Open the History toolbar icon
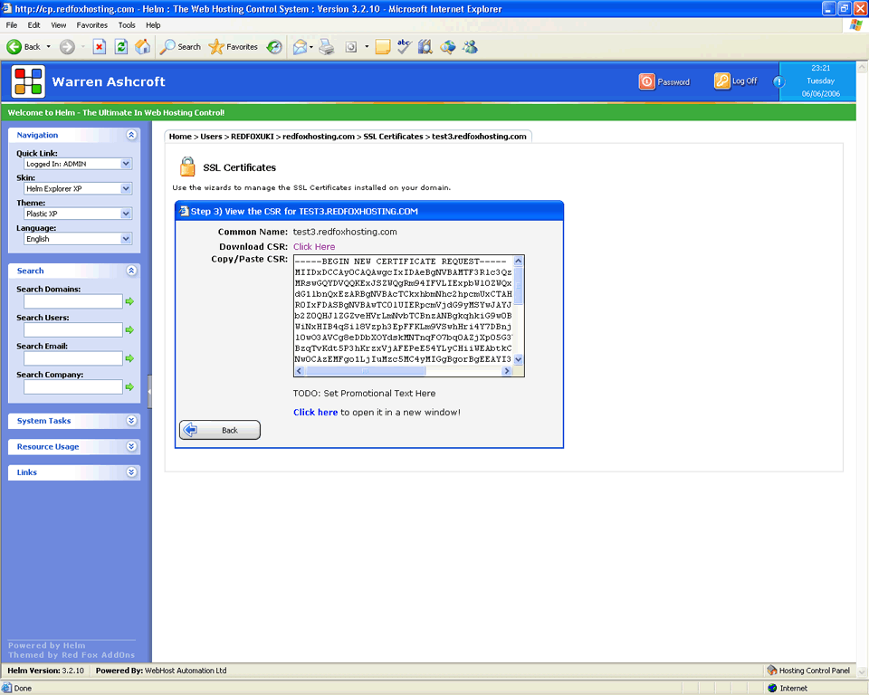869x695 pixels. tap(274, 47)
